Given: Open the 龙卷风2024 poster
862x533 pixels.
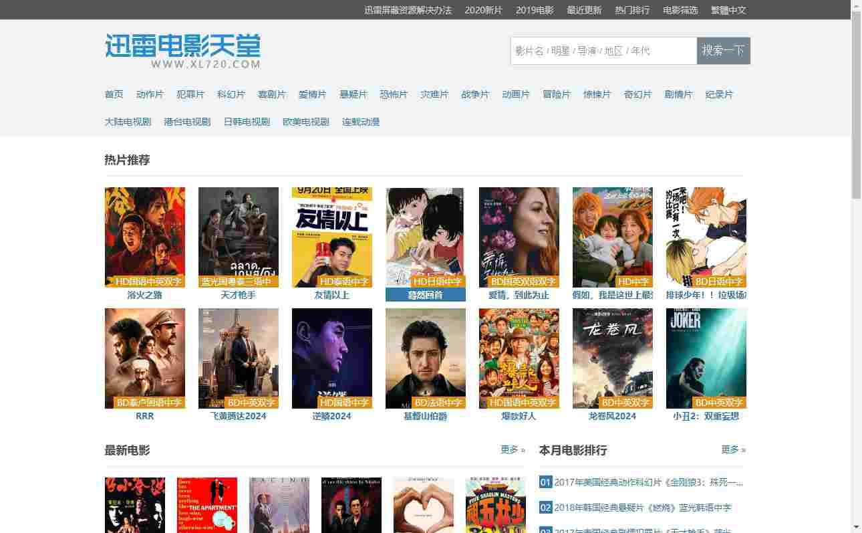Looking at the screenshot, I should click(x=613, y=358).
